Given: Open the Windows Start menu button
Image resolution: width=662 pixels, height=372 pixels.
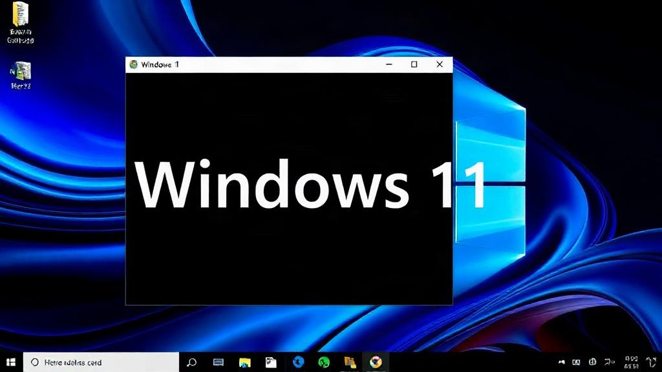Looking at the screenshot, I should click(x=11, y=362).
